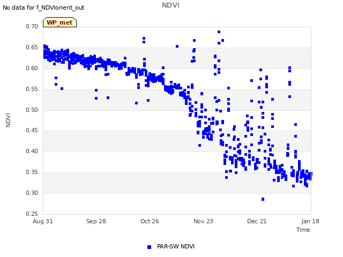The width and height of the screenshot is (343, 257).
Task: Click the Time axis label
Action: [x=303, y=230]
